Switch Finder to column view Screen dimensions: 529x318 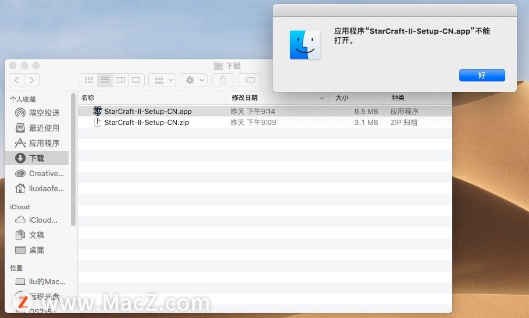[x=120, y=80]
